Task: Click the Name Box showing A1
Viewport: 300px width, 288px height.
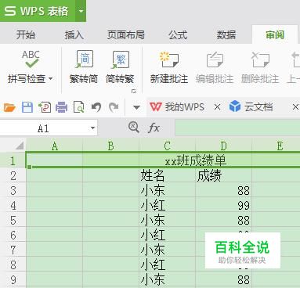Action: click(43, 128)
